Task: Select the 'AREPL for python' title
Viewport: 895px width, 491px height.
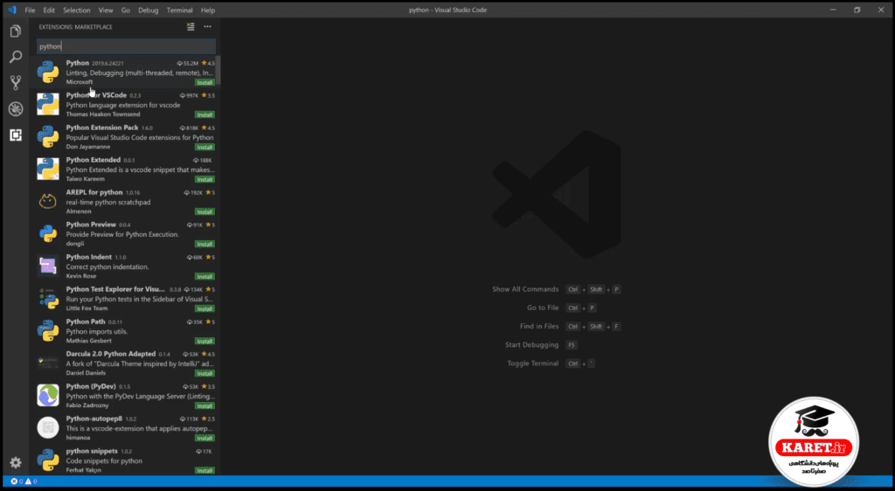Action: (x=94, y=192)
